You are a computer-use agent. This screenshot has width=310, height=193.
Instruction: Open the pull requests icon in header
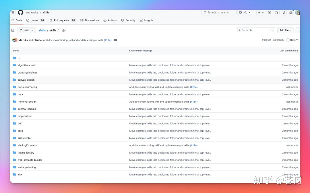click(277, 12)
